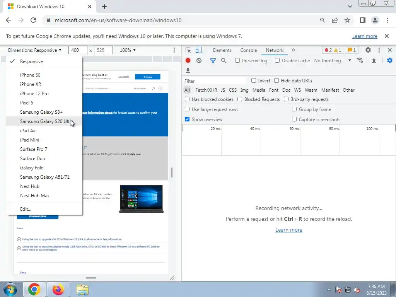Open network search magnifier icon
Viewport: 396px width, 297px height.
224,61
